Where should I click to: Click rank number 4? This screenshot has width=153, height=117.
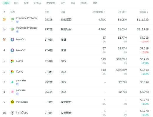pyautogui.click(x=4, y=50)
